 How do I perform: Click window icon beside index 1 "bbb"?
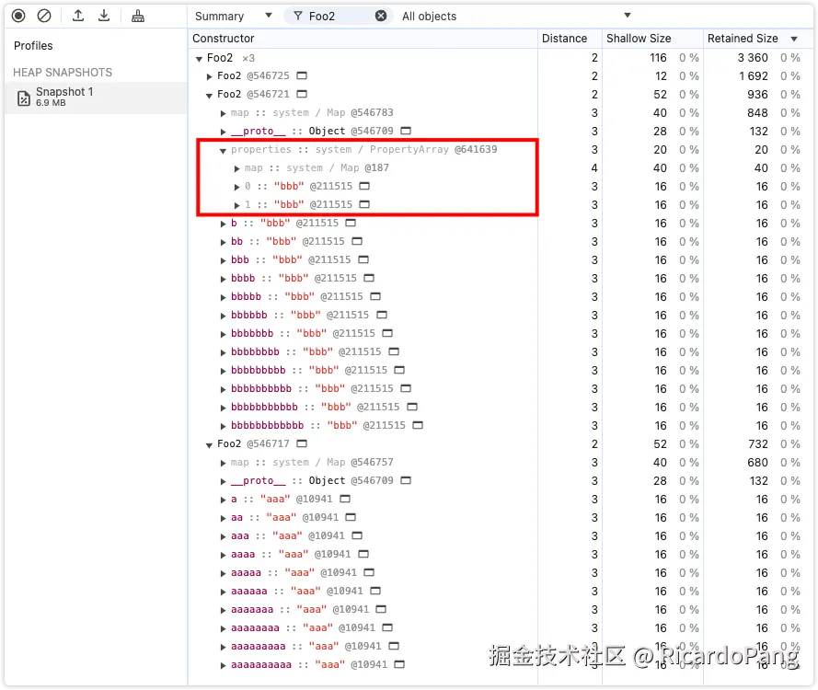tap(364, 204)
